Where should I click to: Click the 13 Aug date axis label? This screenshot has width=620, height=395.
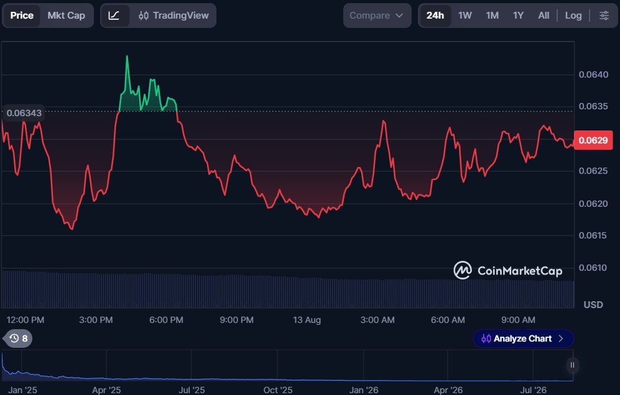(x=307, y=320)
